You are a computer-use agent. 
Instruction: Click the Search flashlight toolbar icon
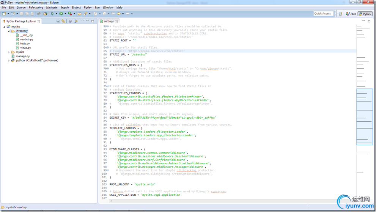point(85,14)
